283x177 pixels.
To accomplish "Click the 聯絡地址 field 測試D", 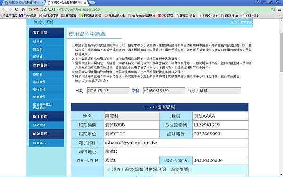I will [x=176, y=152].
